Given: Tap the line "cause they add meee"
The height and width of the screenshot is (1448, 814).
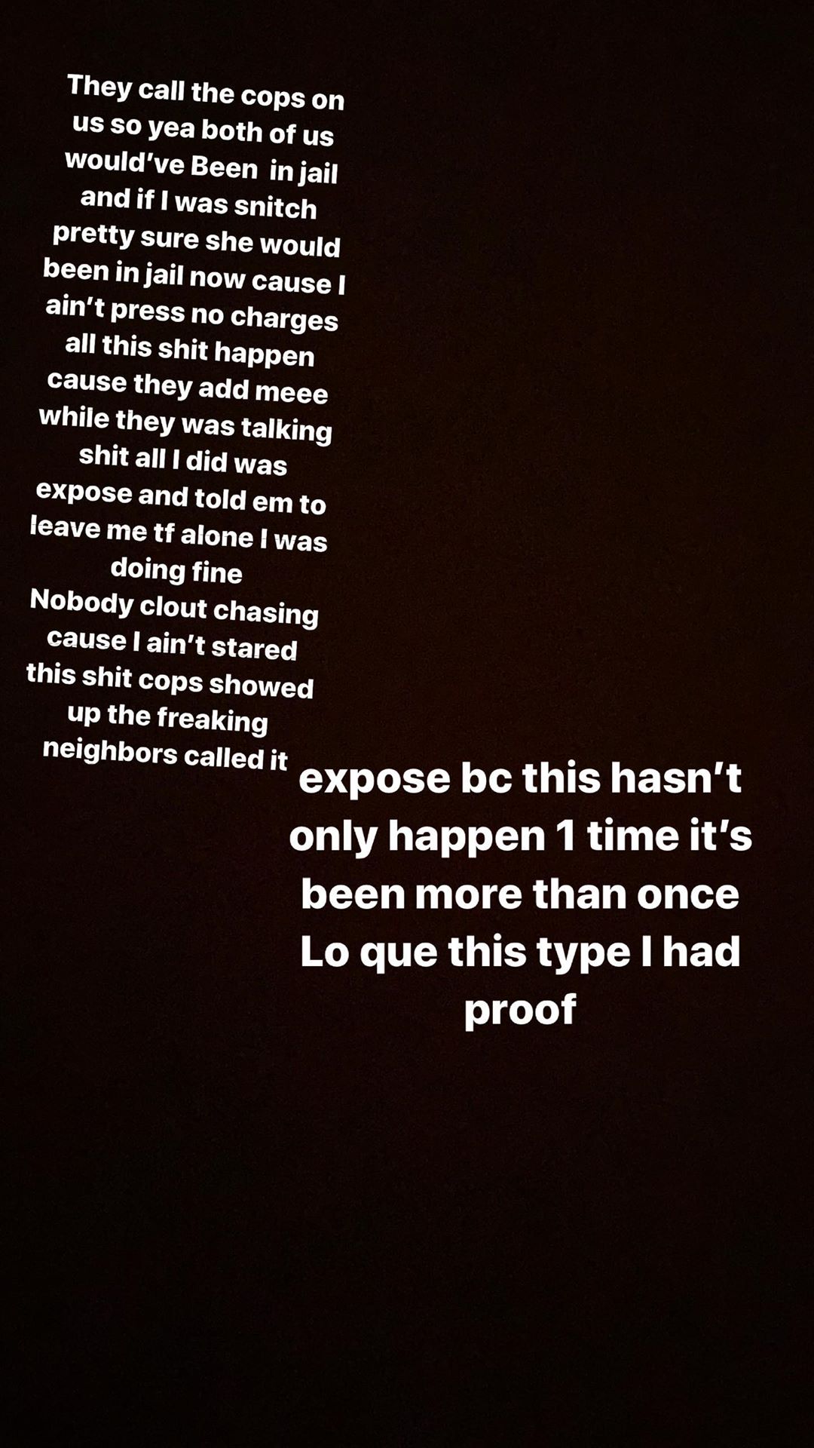Looking at the screenshot, I should [x=187, y=388].
